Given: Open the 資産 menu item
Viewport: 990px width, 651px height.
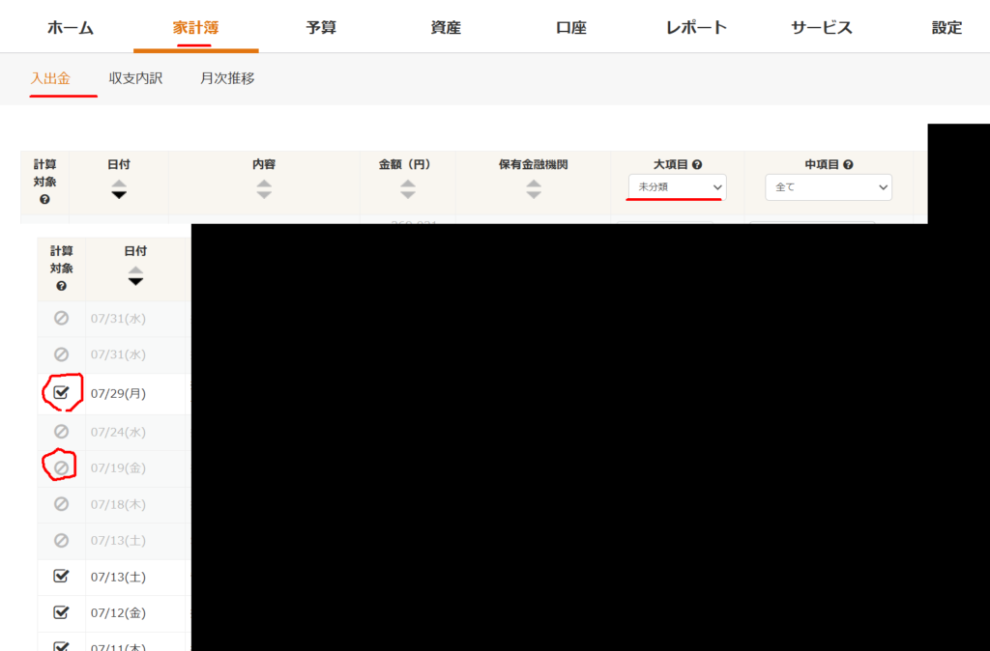Looking at the screenshot, I should pos(446,27).
